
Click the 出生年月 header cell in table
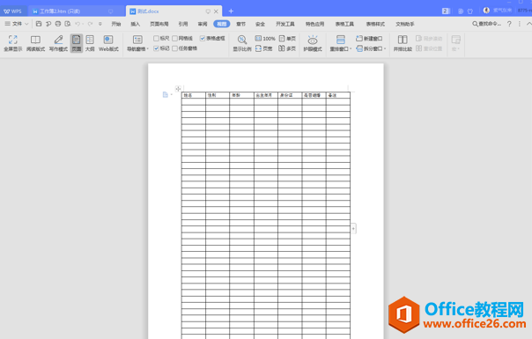pos(266,95)
